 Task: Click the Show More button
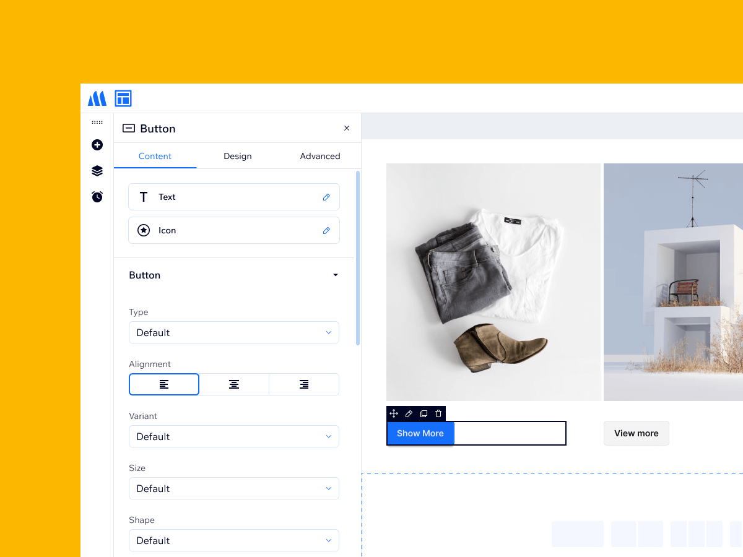[x=420, y=433]
